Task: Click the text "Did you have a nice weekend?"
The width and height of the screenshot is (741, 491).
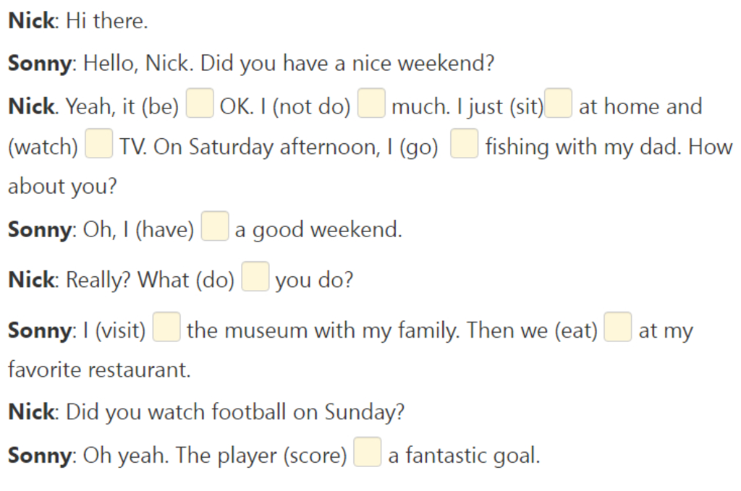Action: pyautogui.click(x=347, y=63)
